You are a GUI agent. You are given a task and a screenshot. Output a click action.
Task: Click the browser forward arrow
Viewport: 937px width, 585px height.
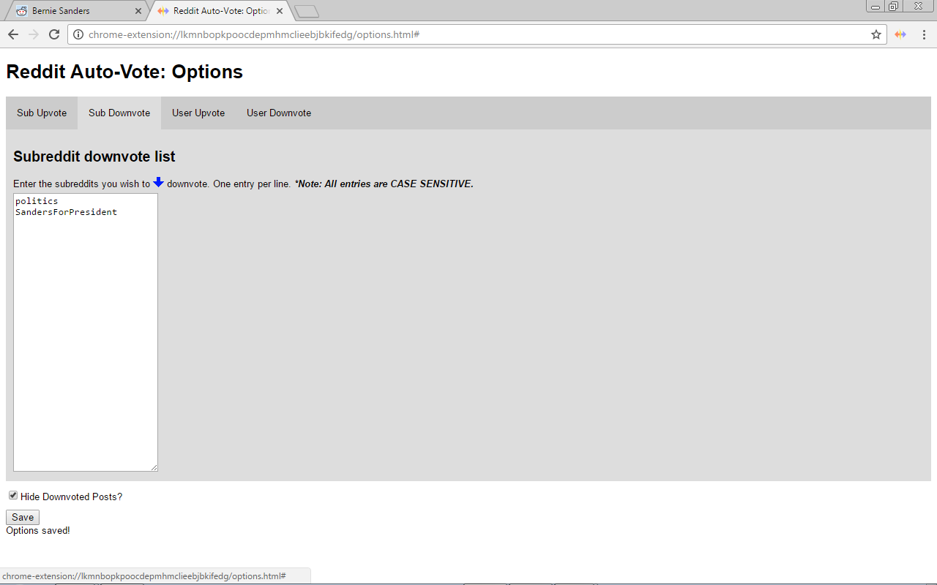(x=34, y=34)
